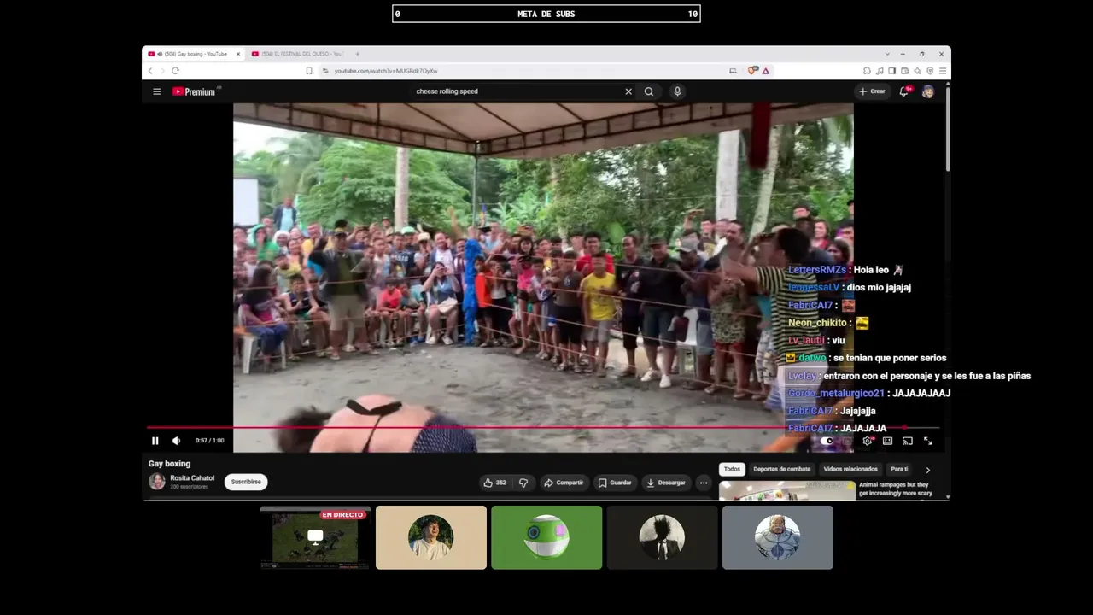Start voice search with the microphone

click(x=677, y=91)
